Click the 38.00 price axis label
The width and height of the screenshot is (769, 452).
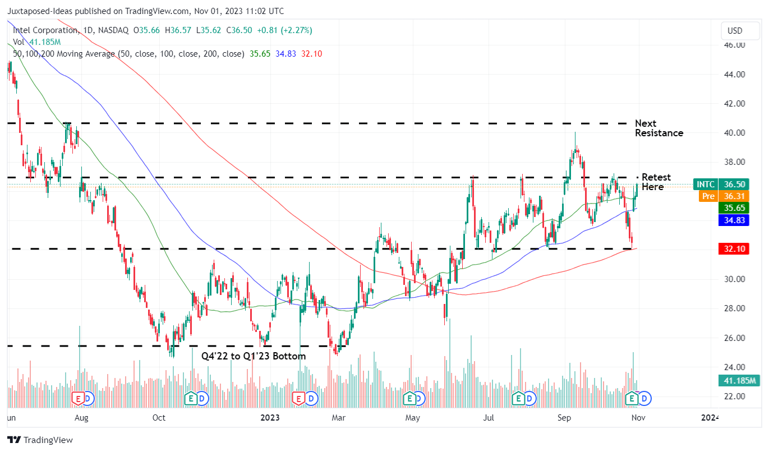pyautogui.click(x=734, y=162)
